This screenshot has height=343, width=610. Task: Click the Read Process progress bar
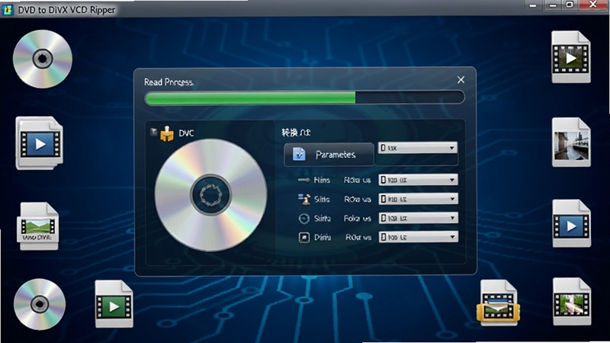pyautogui.click(x=304, y=98)
